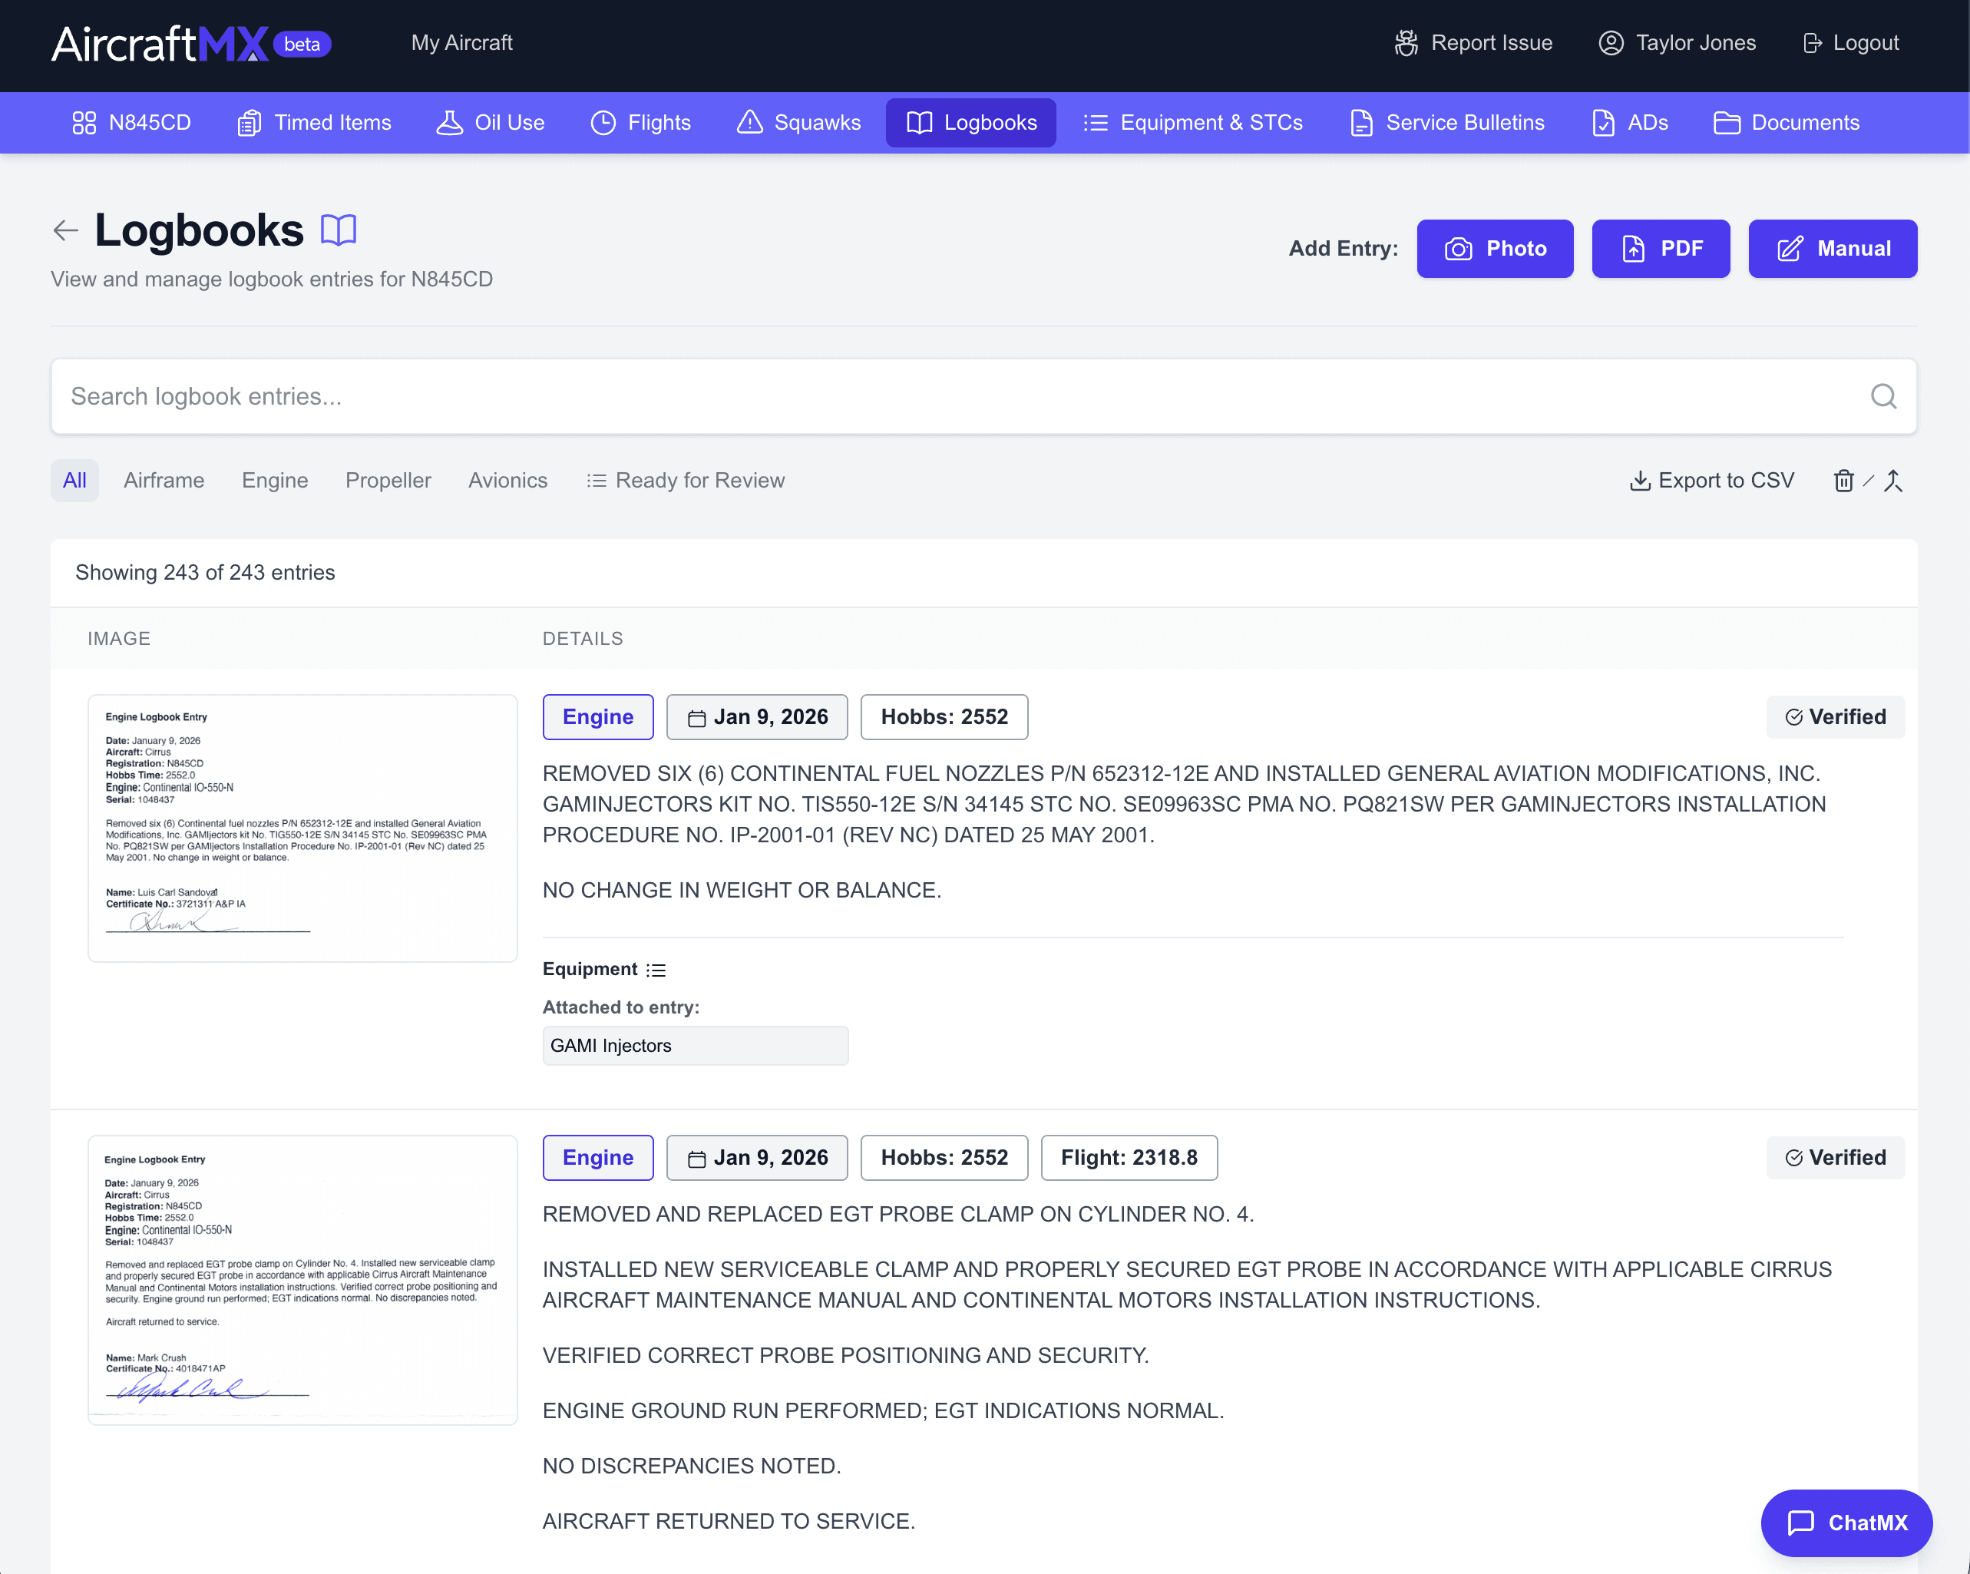Toggle Verified on the fuel nozzles entry
Viewport: 1970px width, 1574px height.
tap(1836, 716)
